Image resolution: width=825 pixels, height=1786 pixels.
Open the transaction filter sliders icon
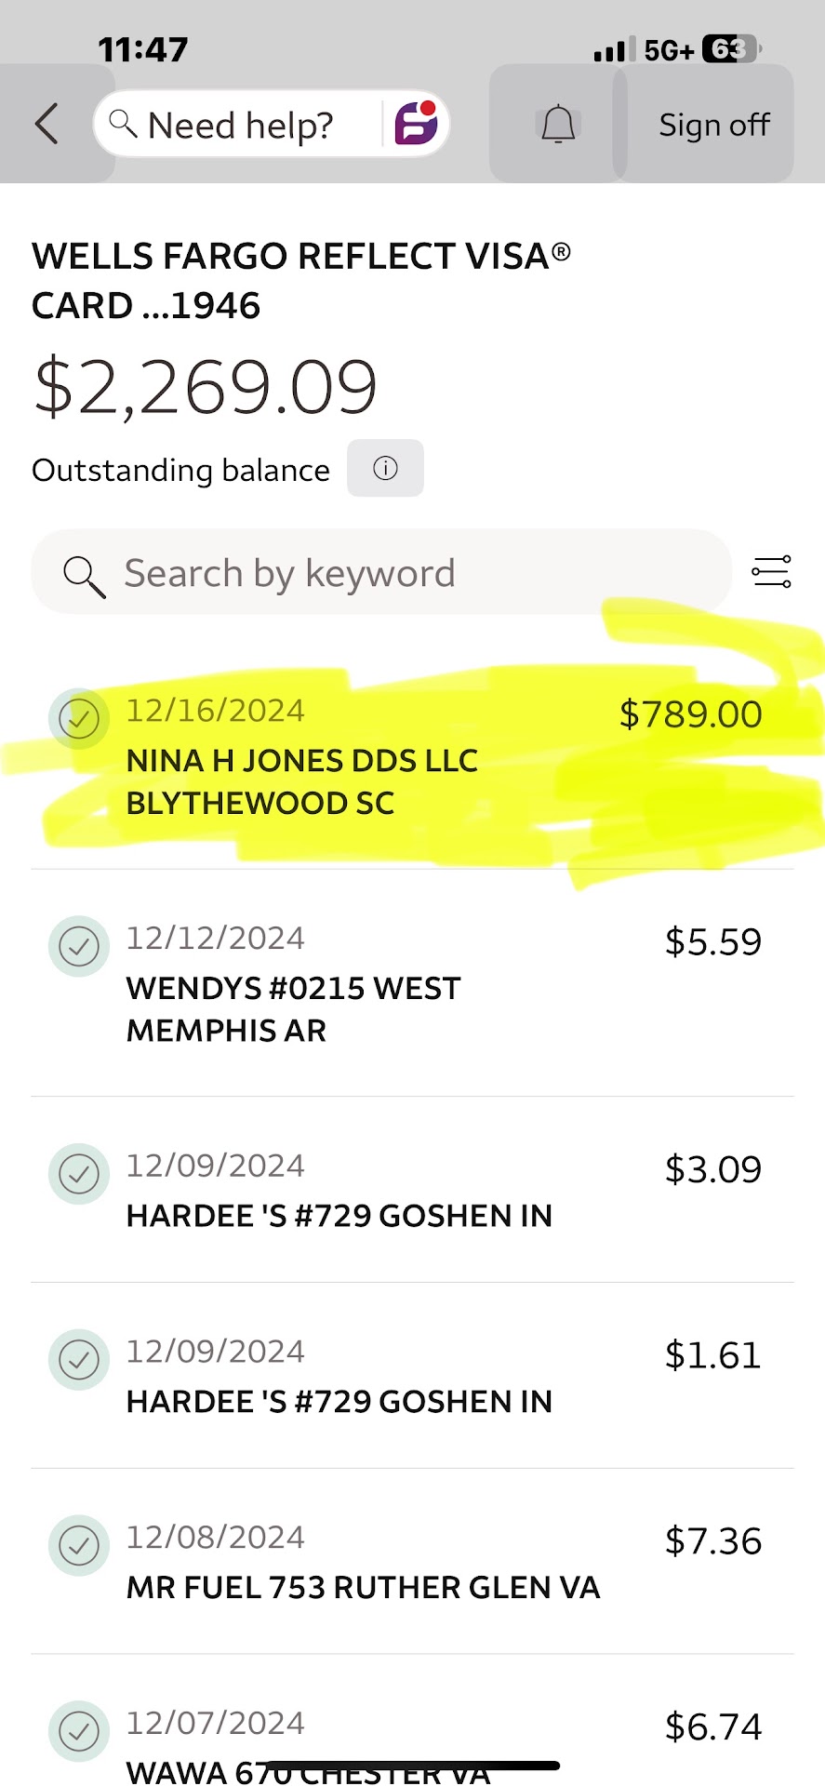[771, 572]
